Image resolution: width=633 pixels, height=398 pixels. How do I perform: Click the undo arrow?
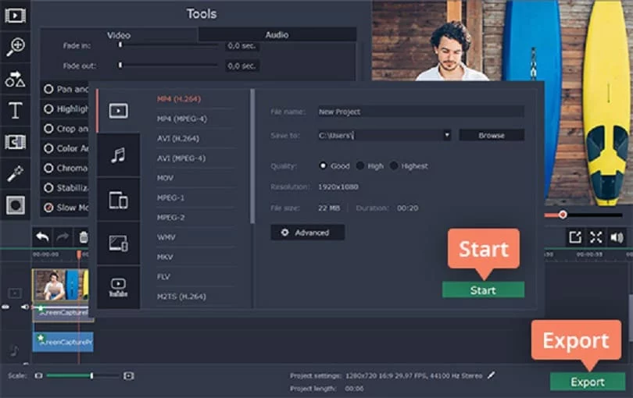tap(43, 237)
